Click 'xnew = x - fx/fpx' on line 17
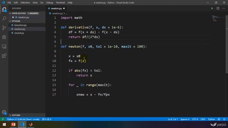Image resolution: width=228 pixels, height=128 pixels. coord(93,95)
